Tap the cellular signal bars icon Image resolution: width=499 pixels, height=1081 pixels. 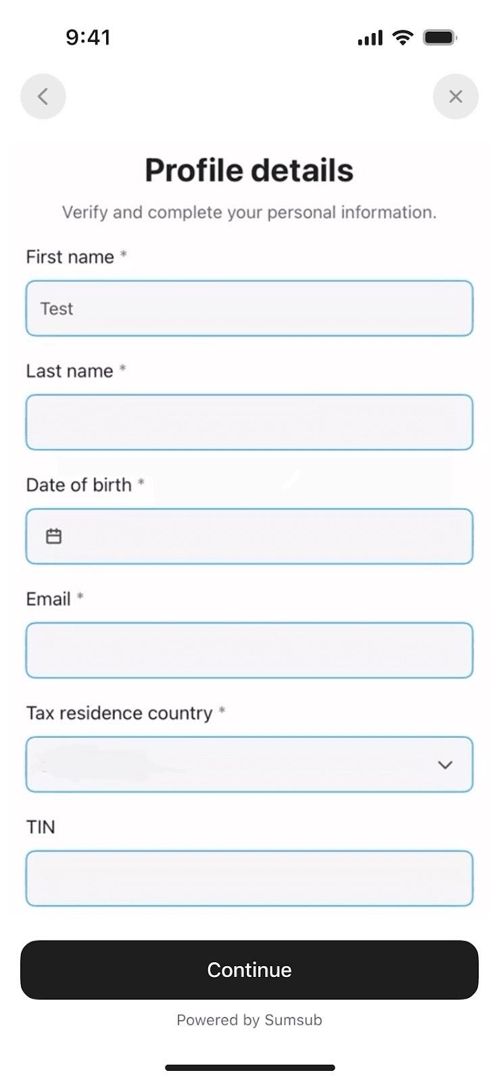coord(370,39)
